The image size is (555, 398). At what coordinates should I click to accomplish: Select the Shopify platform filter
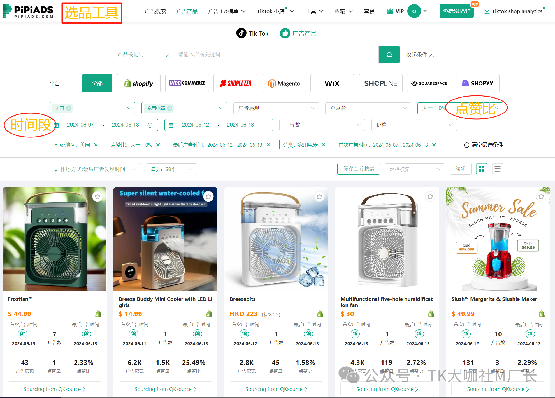pyautogui.click(x=139, y=83)
